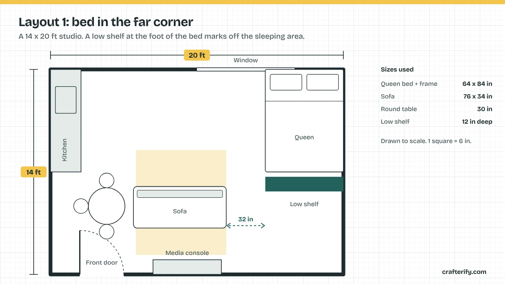505x284 pixels.
Task: Click the window opening in the top wall
Action: pyautogui.click(x=246, y=69)
